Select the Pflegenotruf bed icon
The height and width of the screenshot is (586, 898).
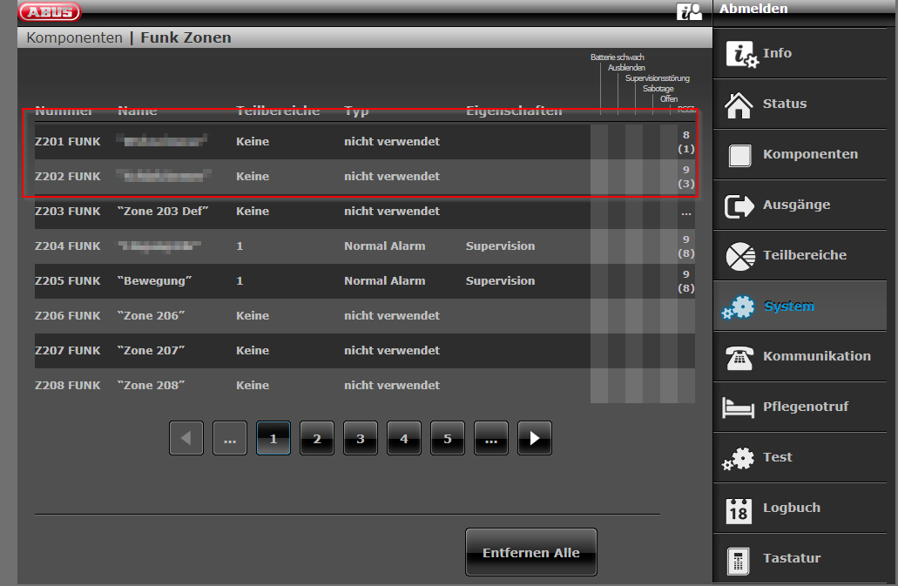point(739,408)
